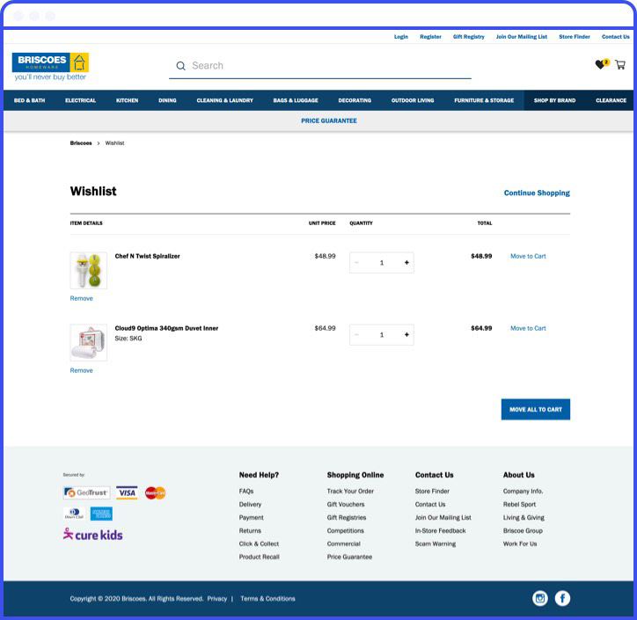Image resolution: width=637 pixels, height=620 pixels.
Task: Open Scam Warning footer link
Action: 436,543
